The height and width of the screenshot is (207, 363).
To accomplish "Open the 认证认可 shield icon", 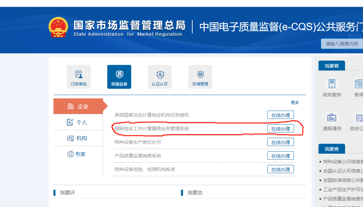I will coord(160,77).
